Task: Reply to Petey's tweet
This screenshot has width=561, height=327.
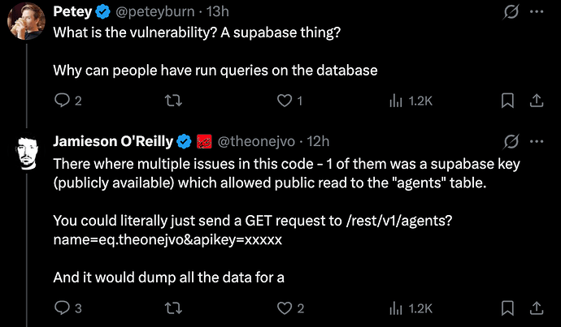Action: (62, 101)
